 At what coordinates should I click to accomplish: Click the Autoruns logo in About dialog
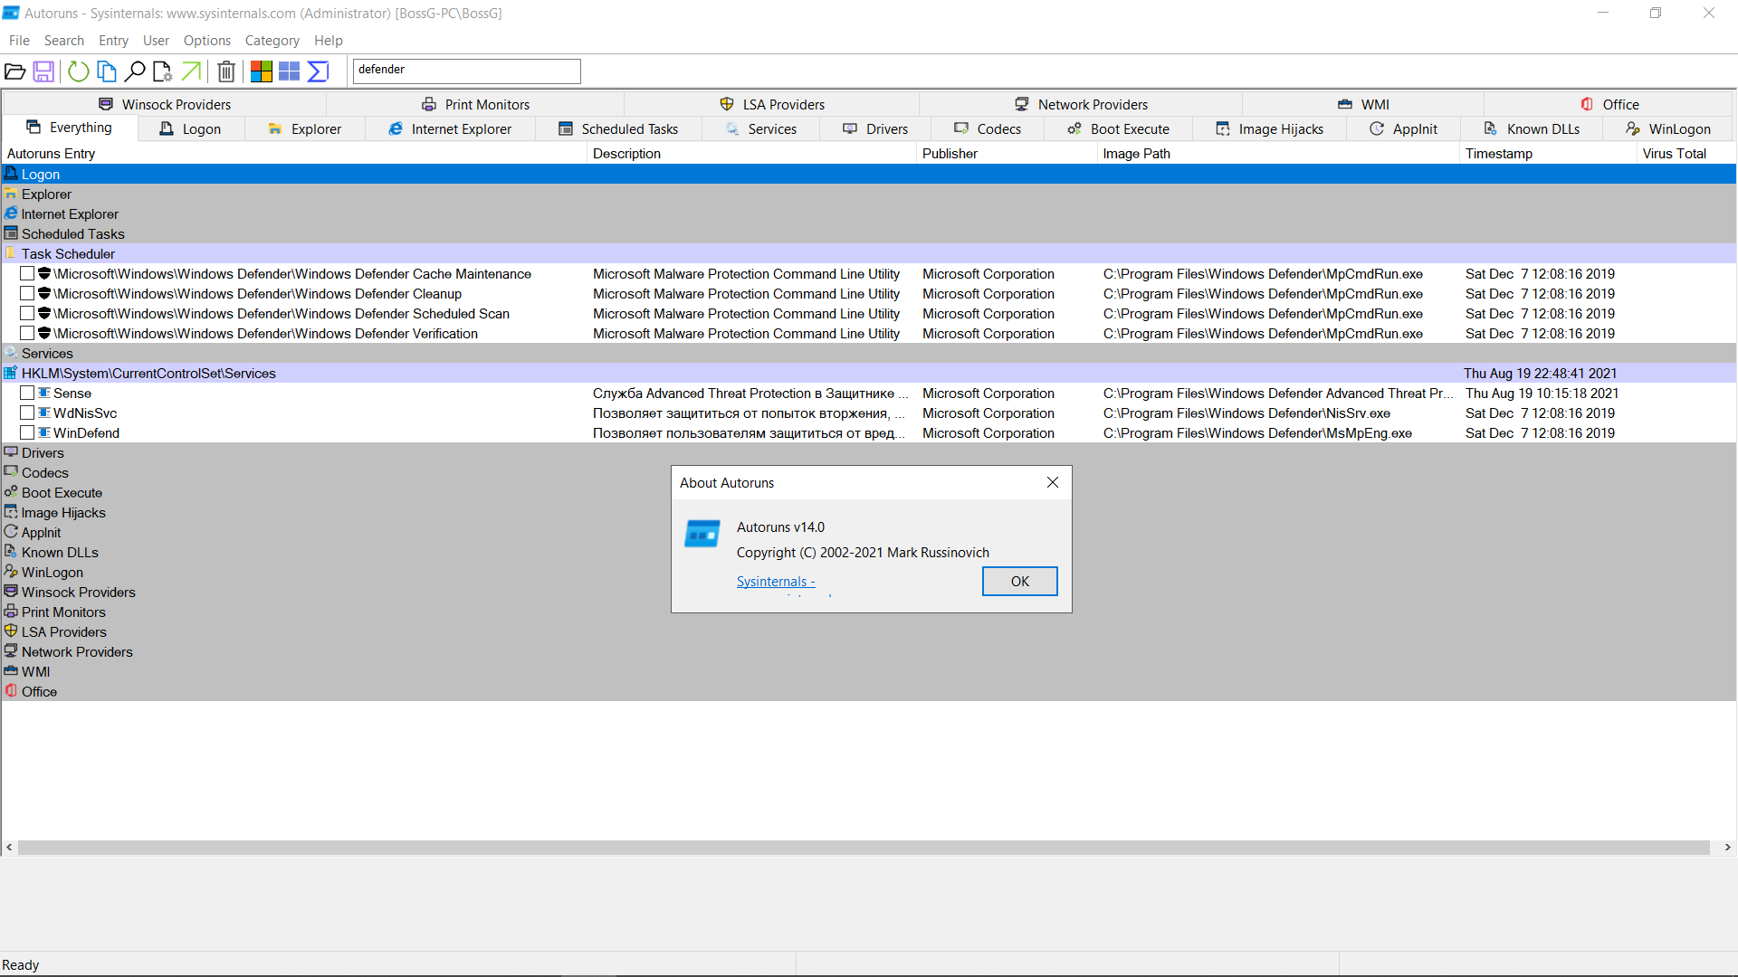702,535
